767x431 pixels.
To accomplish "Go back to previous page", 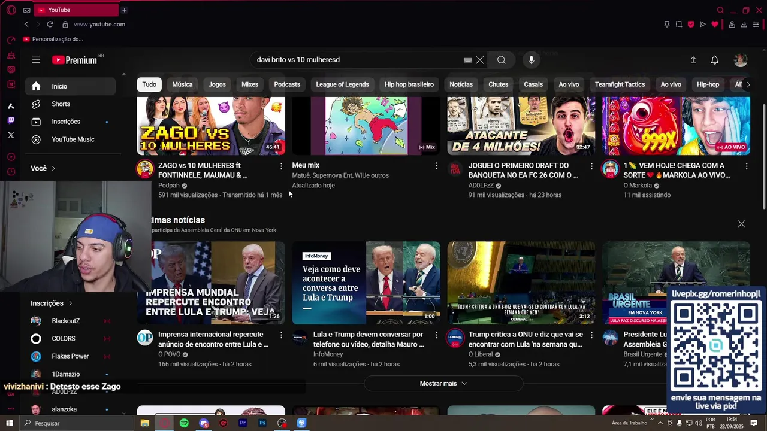I will pyautogui.click(x=26, y=24).
